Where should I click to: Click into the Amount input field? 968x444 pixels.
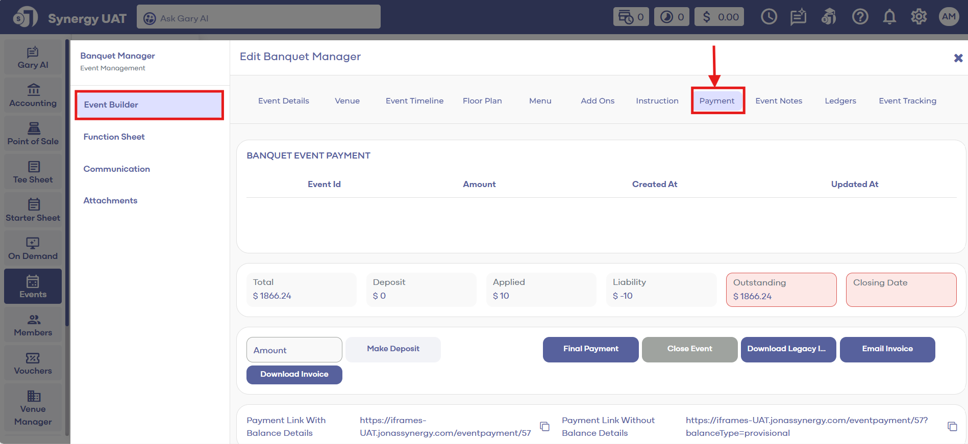pyautogui.click(x=294, y=350)
